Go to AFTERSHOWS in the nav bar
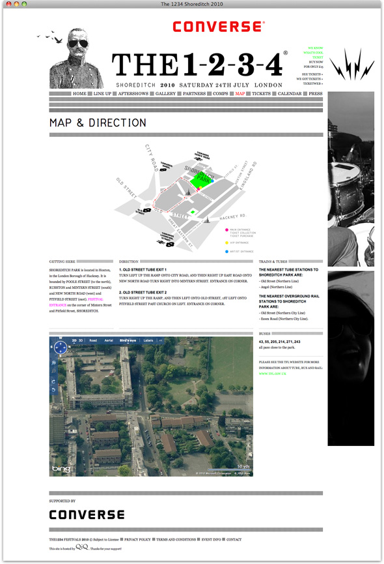 (133, 93)
